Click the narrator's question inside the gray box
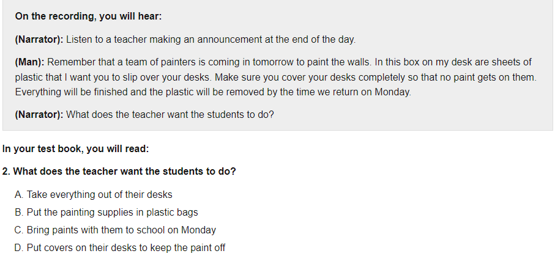 (169, 115)
